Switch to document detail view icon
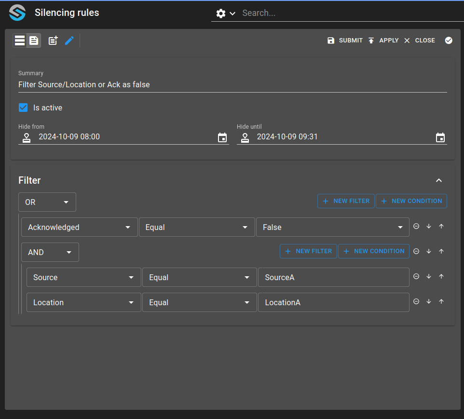The image size is (464, 419). pos(34,41)
